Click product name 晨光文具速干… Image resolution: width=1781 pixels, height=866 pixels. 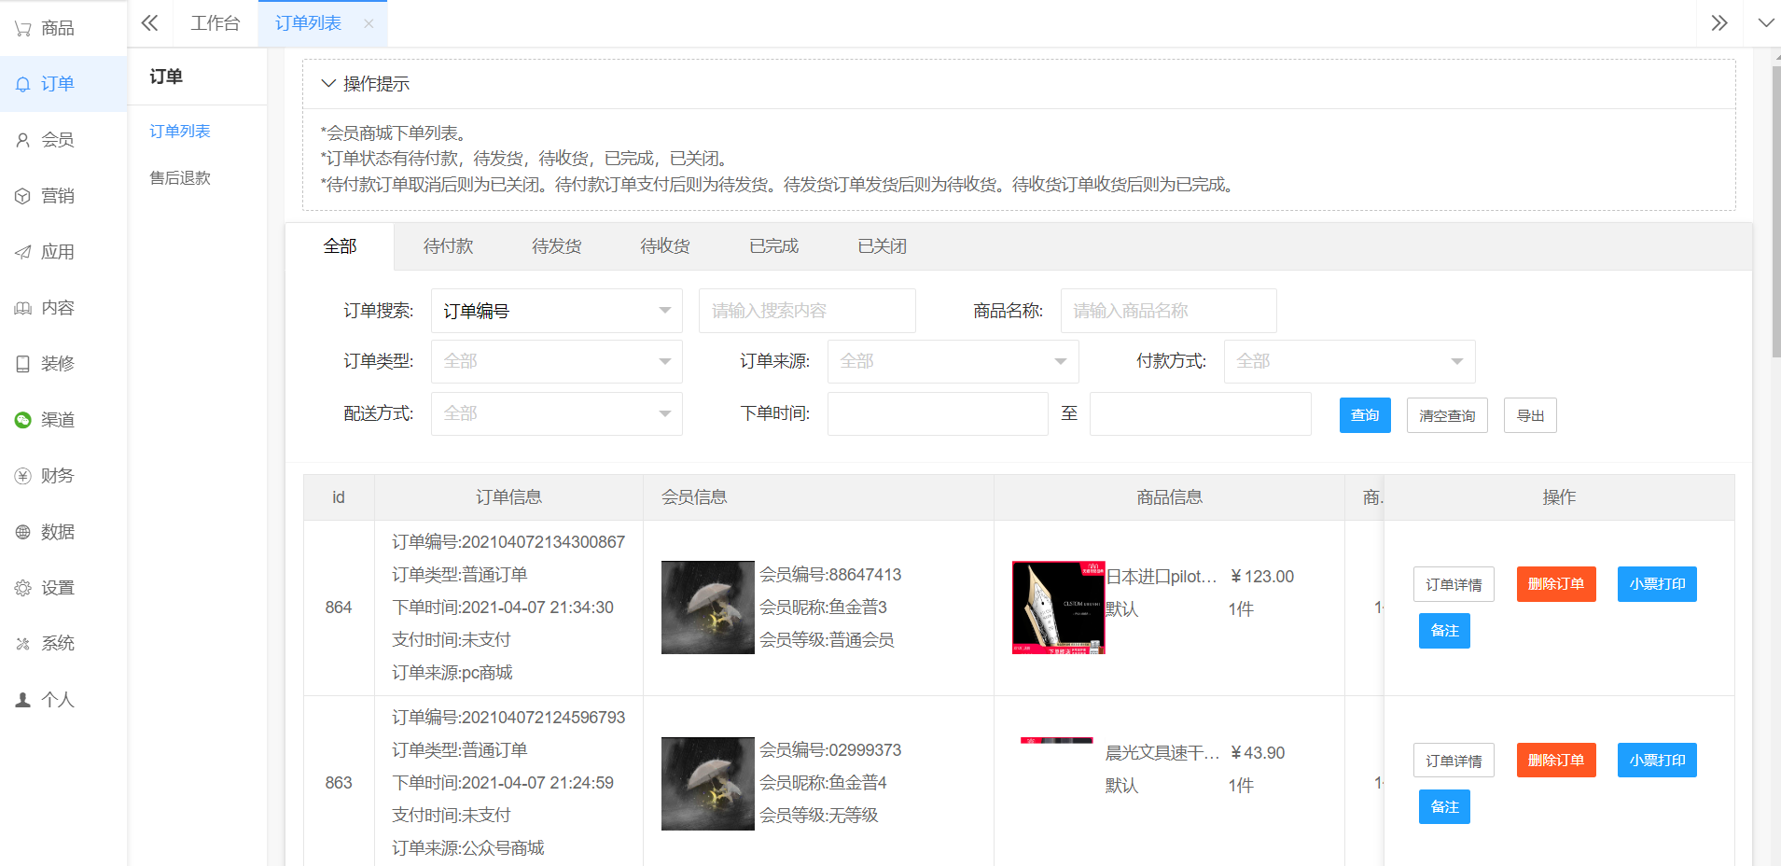tap(1162, 753)
